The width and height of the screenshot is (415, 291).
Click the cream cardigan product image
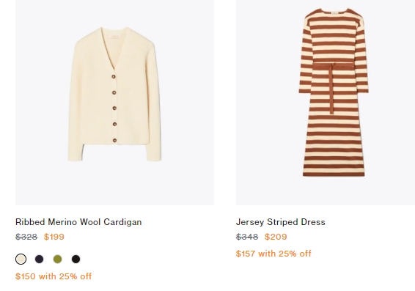[x=114, y=103]
